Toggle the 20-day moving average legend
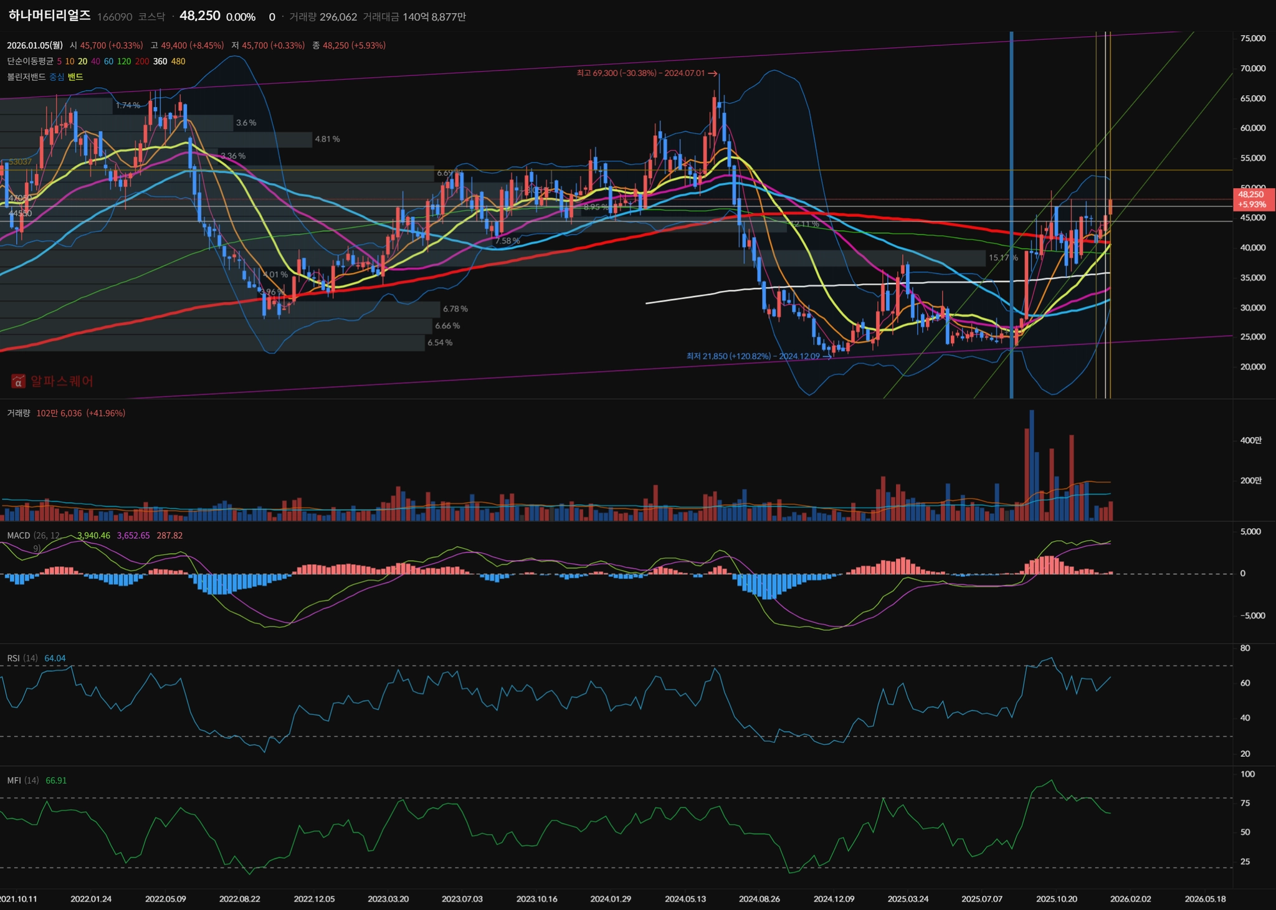The image size is (1276, 910). coord(82,61)
